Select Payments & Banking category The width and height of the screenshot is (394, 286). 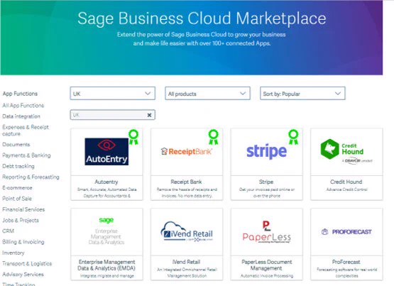tap(26, 155)
